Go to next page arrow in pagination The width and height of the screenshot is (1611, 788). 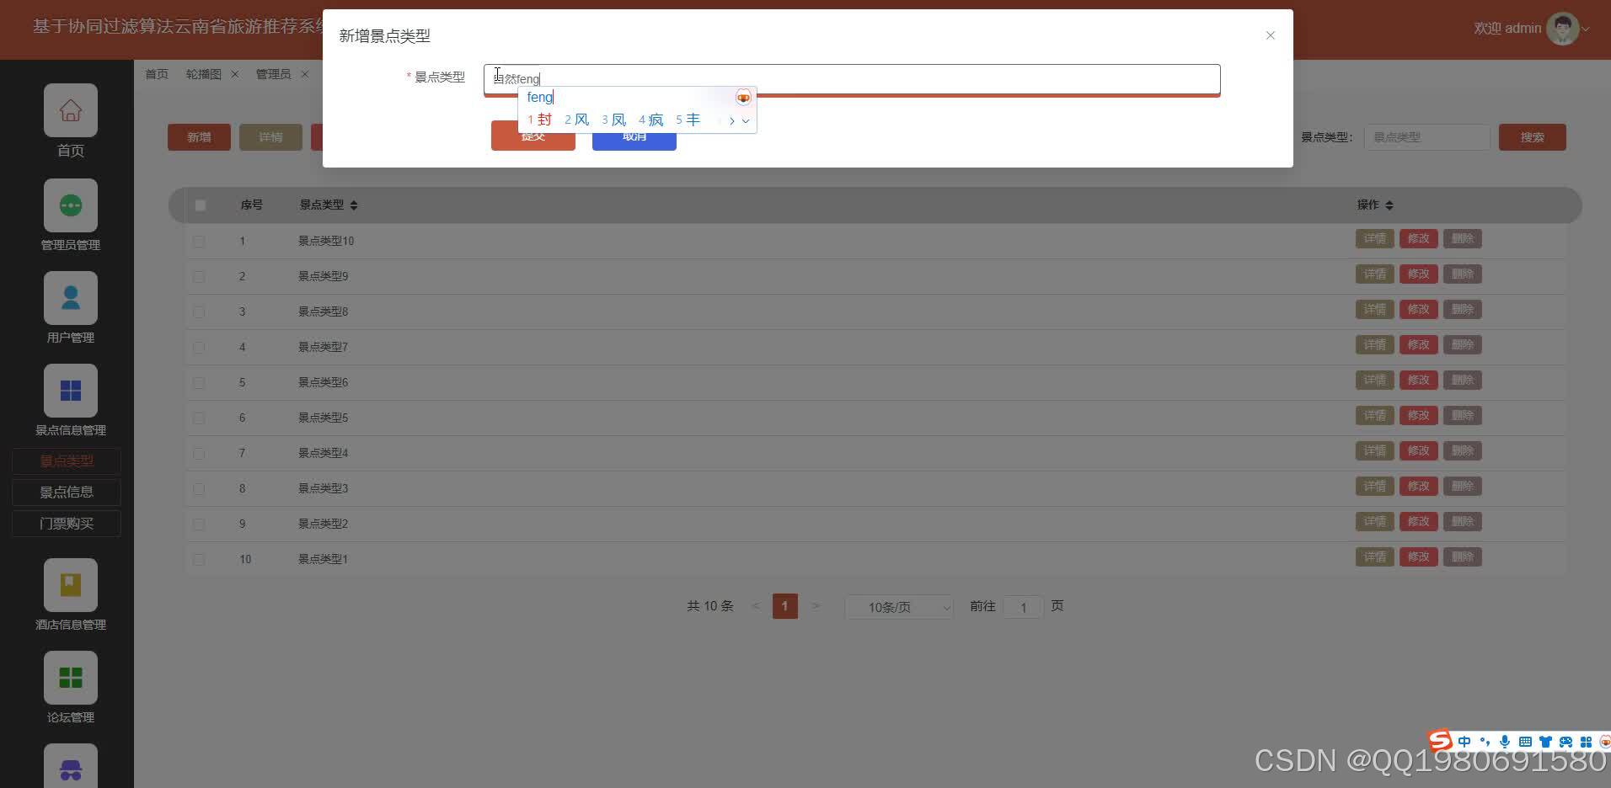click(x=815, y=606)
